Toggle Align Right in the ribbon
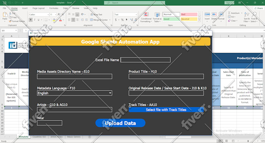265x143 pixels. tap(77, 20)
